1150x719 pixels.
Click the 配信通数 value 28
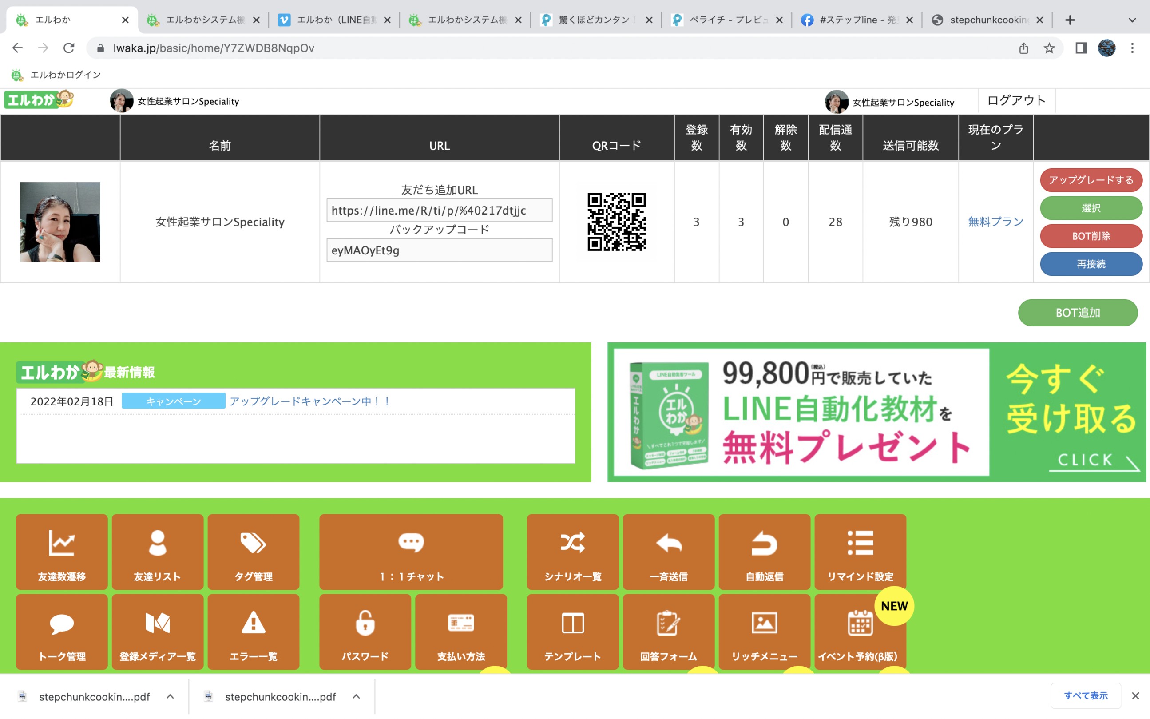(x=835, y=222)
